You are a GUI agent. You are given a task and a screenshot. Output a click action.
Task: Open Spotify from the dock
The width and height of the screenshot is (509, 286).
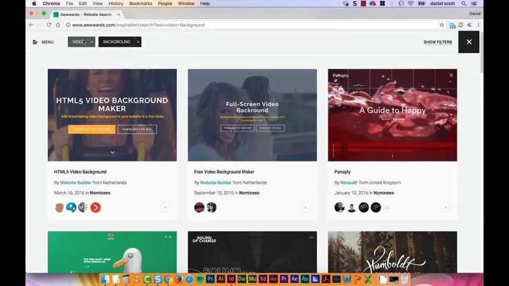tap(200, 279)
